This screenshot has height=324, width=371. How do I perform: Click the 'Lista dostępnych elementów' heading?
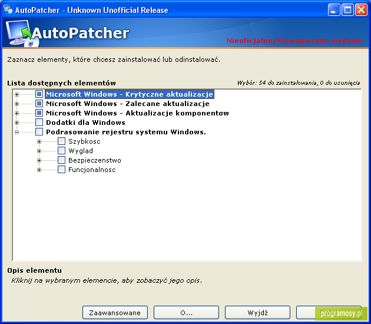(61, 83)
